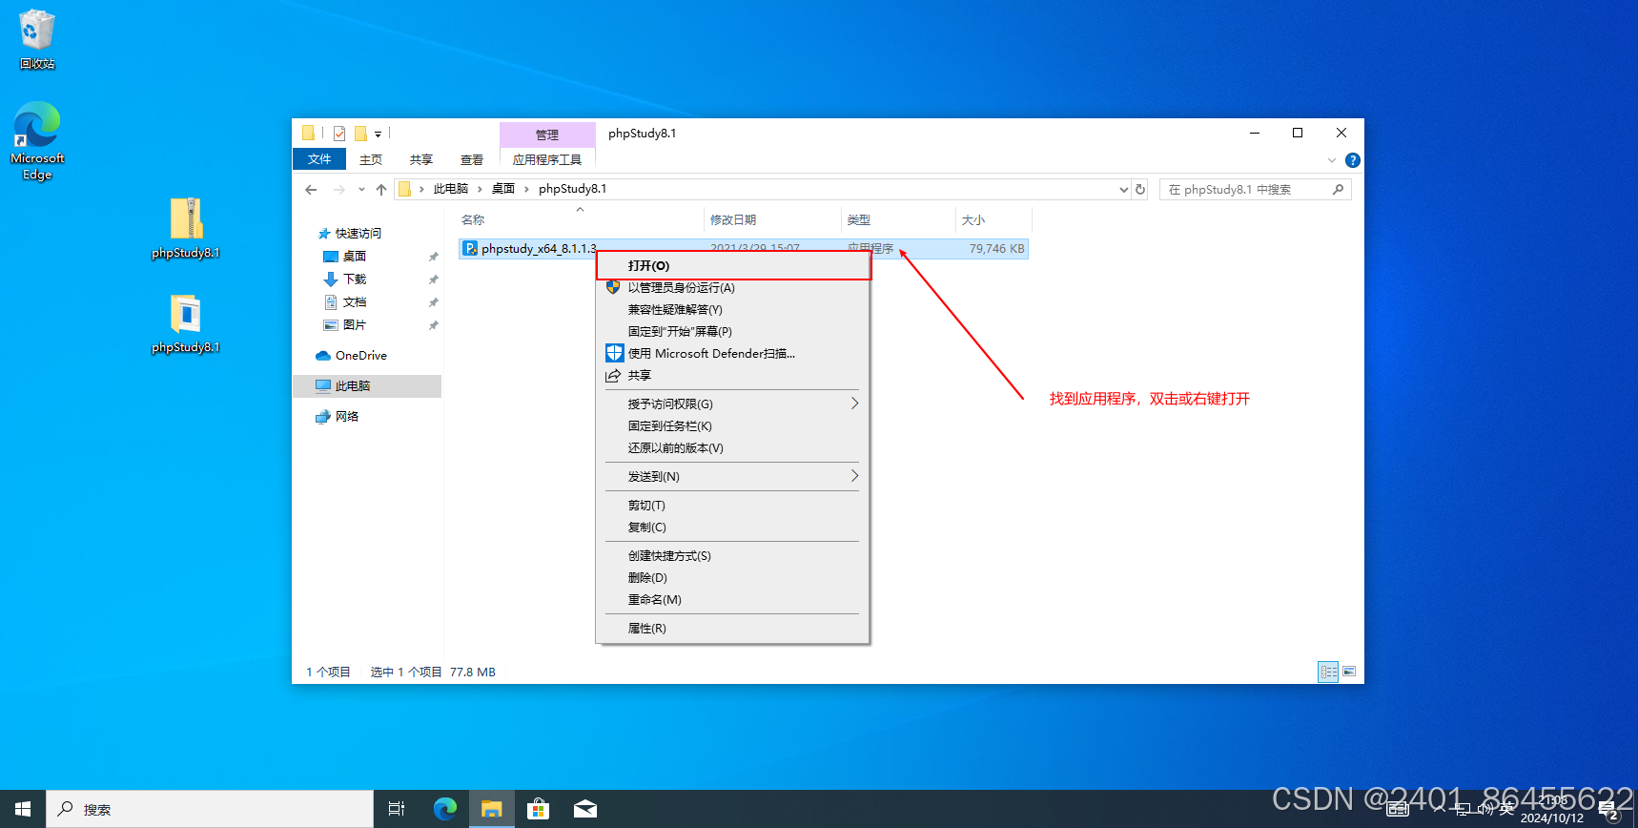Sort by the 类型 column header

click(x=898, y=219)
